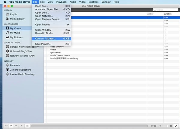Open the Video menu

[x=82, y=2]
